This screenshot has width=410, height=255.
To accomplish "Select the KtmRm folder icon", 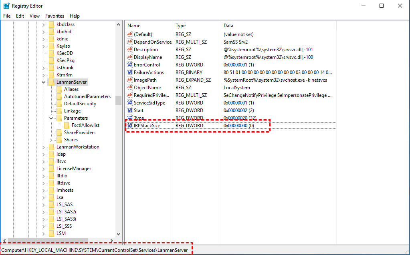I will pyautogui.click(x=51, y=75).
